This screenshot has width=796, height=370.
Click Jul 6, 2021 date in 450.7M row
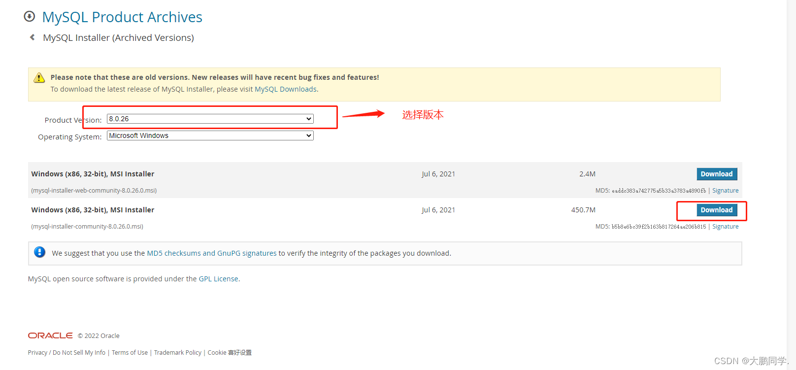438,210
